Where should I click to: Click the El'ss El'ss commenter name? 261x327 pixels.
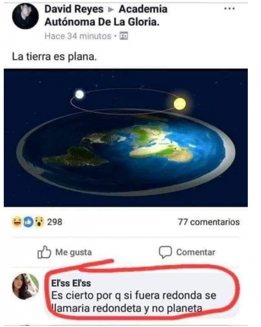[71, 283]
